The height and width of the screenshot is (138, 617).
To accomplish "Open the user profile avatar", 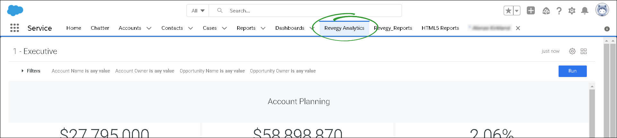I will 602,10.
